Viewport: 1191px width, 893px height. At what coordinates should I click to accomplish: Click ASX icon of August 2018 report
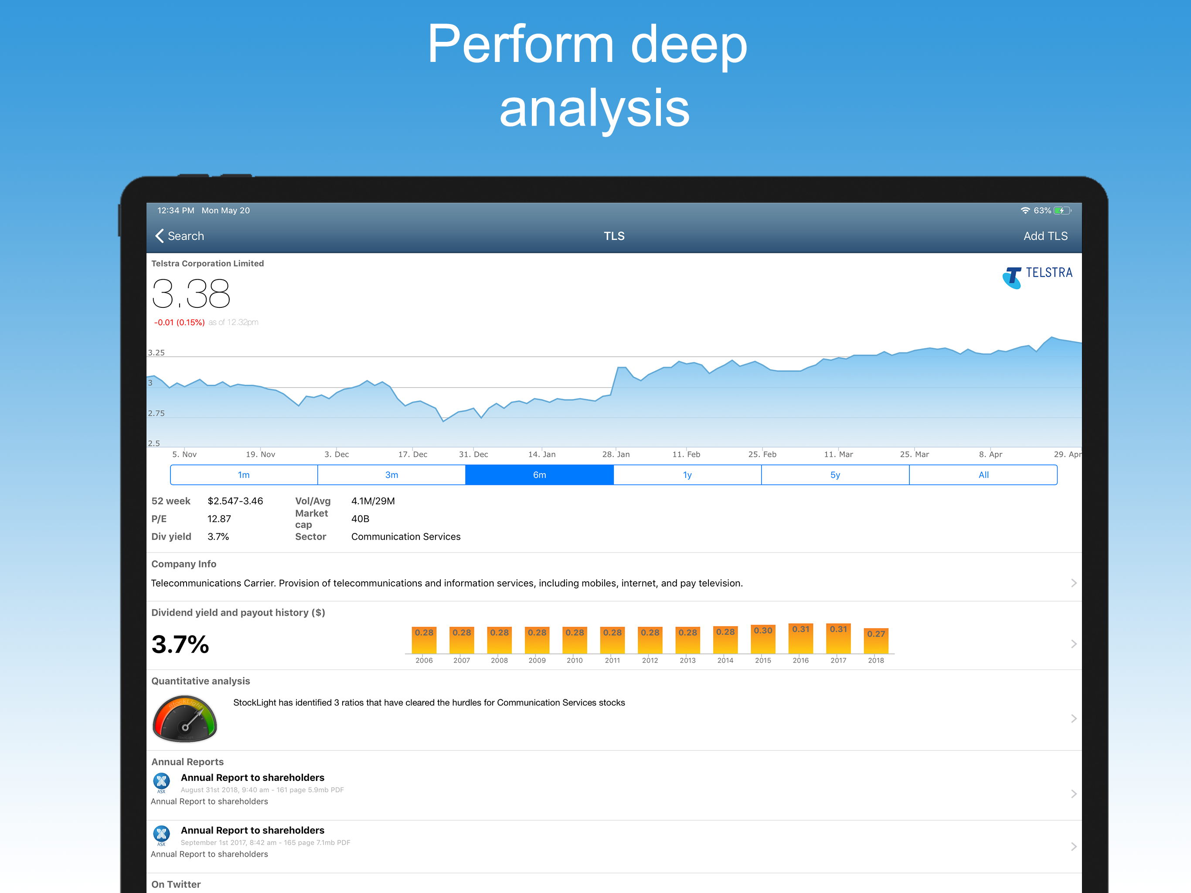tap(162, 783)
